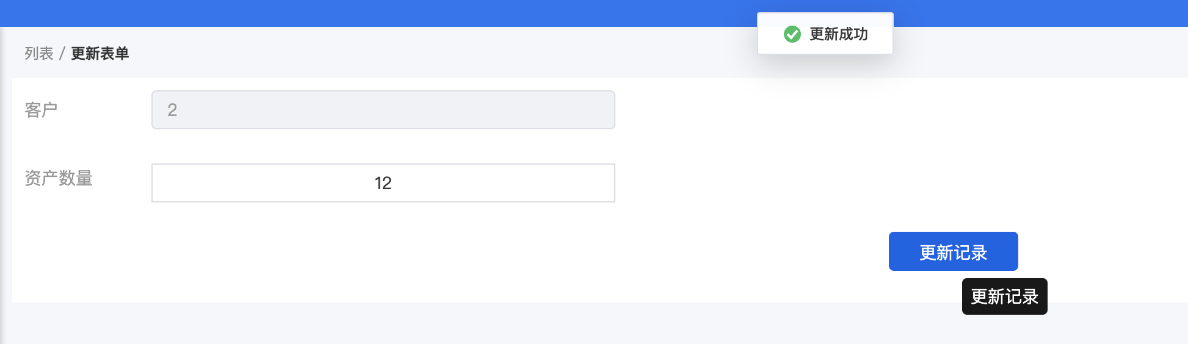
Task: Go back to 列表 via breadcrumb
Action: [39, 54]
